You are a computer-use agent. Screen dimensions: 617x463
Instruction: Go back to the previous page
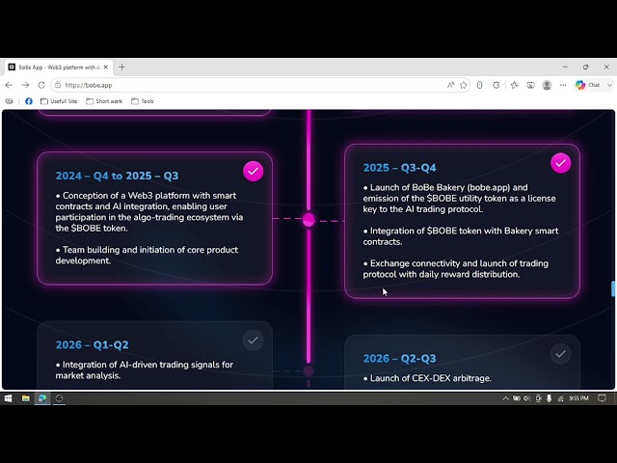pyautogui.click(x=9, y=85)
